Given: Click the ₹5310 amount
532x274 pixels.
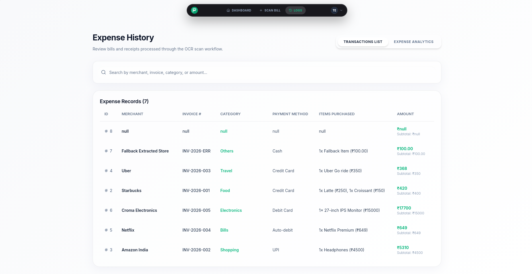Looking at the screenshot, I should [403, 248].
